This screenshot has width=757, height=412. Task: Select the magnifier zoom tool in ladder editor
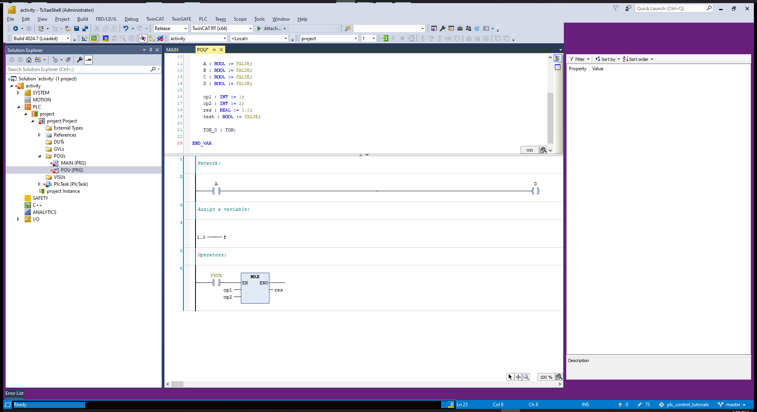point(526,377)
